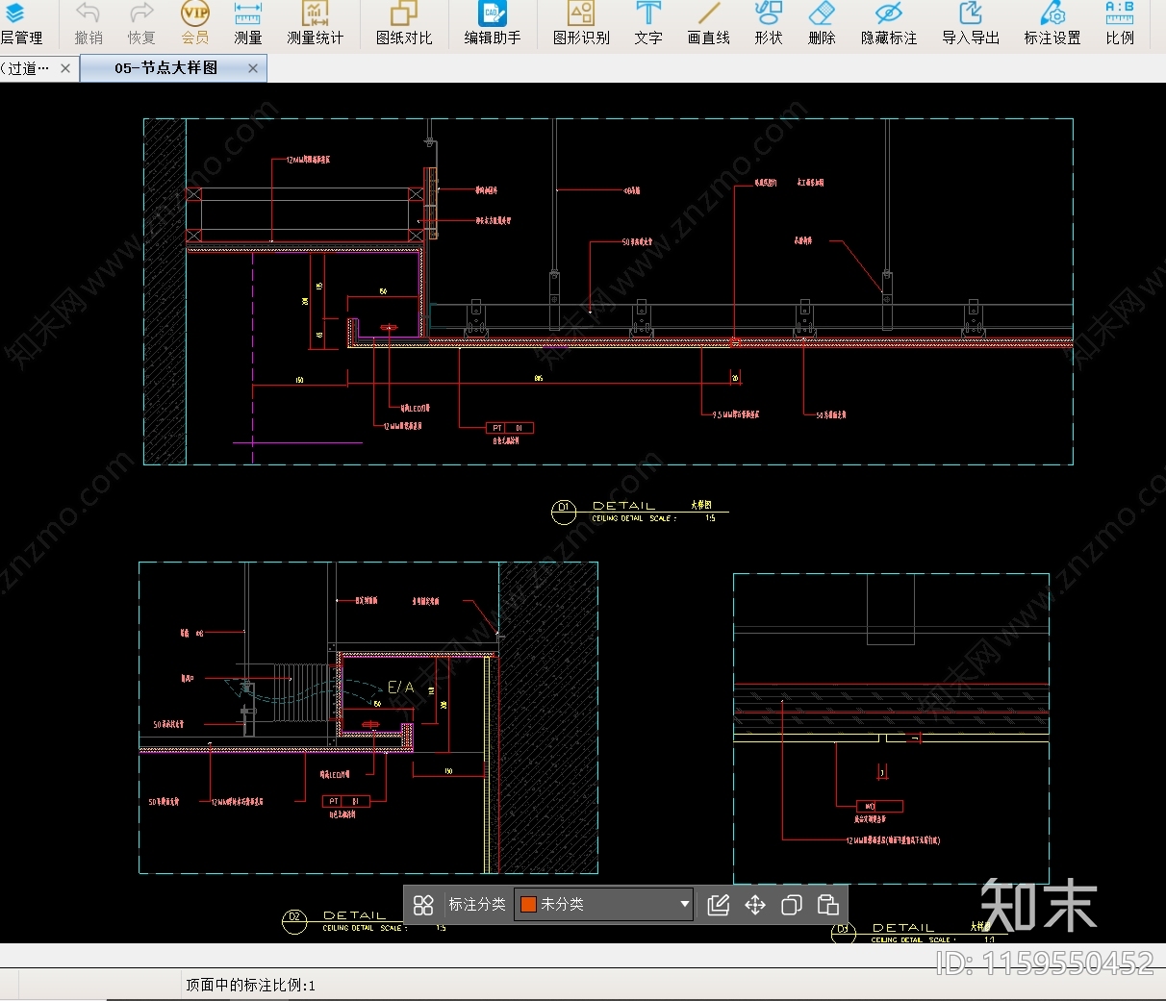Close the 05-节点大样图 tab
This screenshot has width=1166, height=1001.
pos(253,68)
